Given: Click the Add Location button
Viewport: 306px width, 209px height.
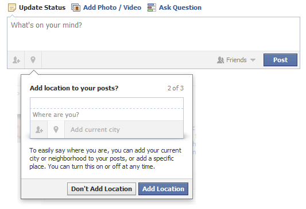Looking at the screenshot, I should (163, 189).
